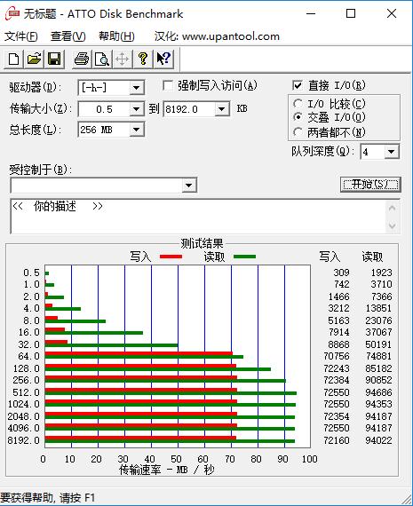Screen dimensions: 413x506
Task: Click the yellow question mark help icon
Action: [143, 59]
